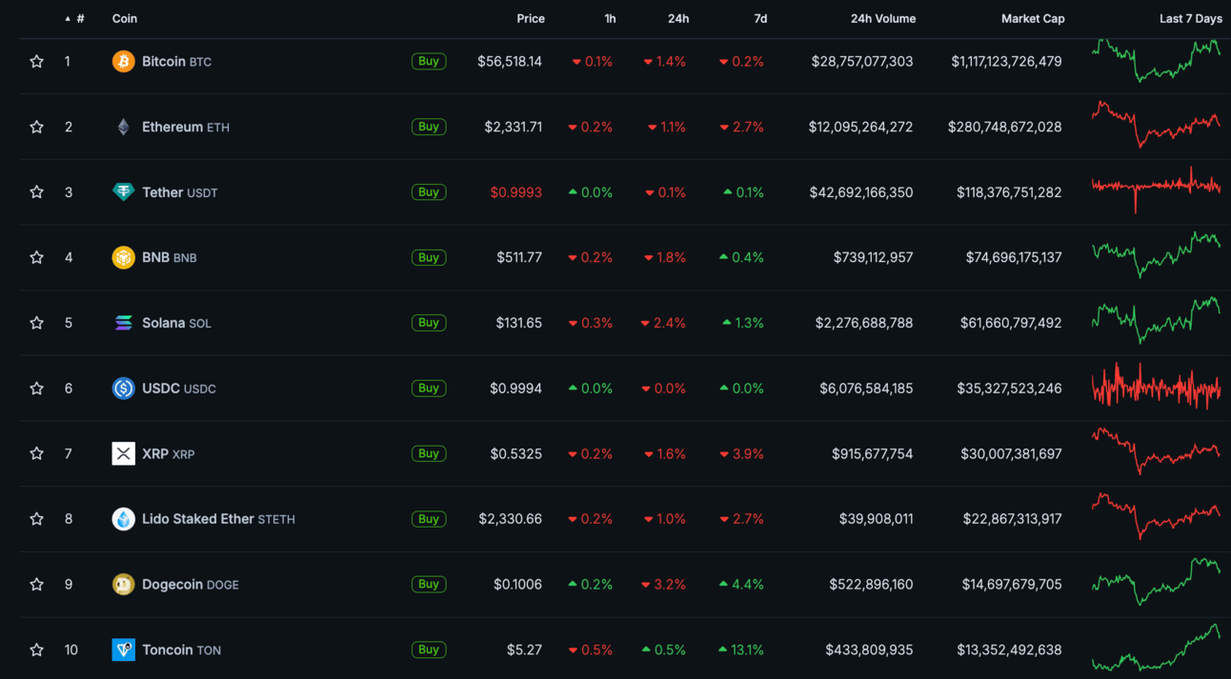The height and width of the screenshot is (679, 1231).
Task: Click Buy button for Toncoin
Action: pyautogui.click(x=429, y=649)
